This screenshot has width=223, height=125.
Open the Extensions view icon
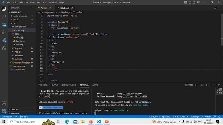click(4, 40)
